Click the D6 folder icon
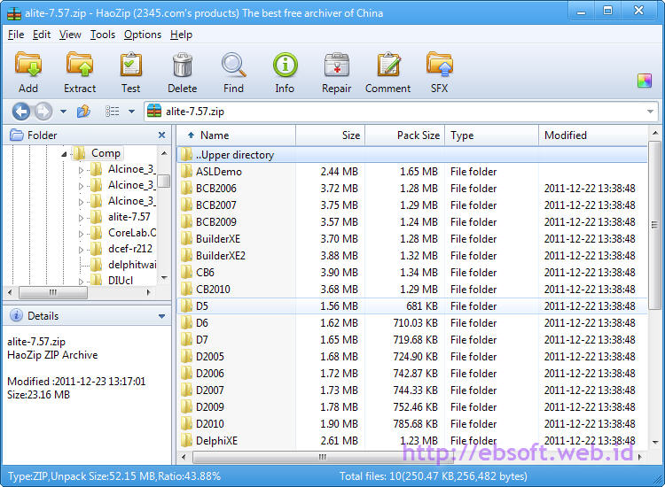Screen dimensions: 665x487 point(186,323)
